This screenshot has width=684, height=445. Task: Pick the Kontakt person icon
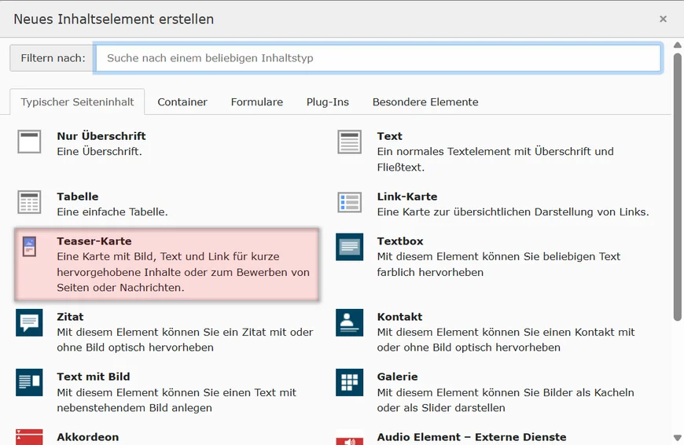pos(349,323)
